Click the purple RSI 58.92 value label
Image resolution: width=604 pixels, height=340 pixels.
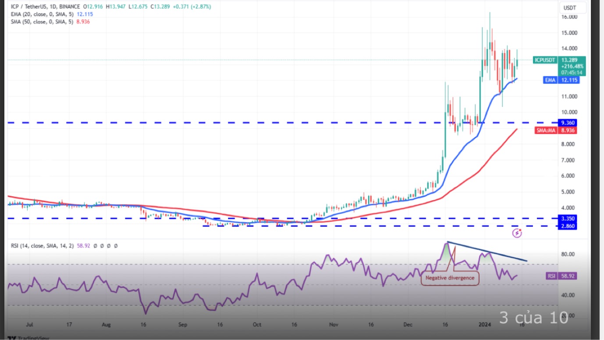tap(562, 276)
